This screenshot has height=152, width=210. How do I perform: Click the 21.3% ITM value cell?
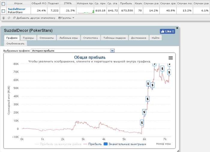[68, 11]
